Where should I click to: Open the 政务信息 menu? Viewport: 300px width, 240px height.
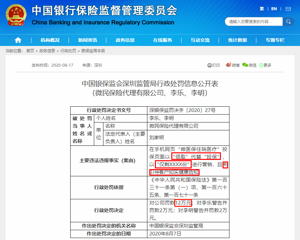(125, 40)
